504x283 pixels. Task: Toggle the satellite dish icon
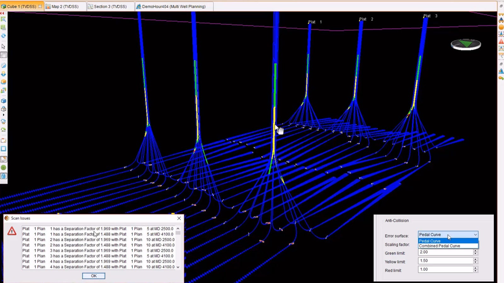[3, 159]
